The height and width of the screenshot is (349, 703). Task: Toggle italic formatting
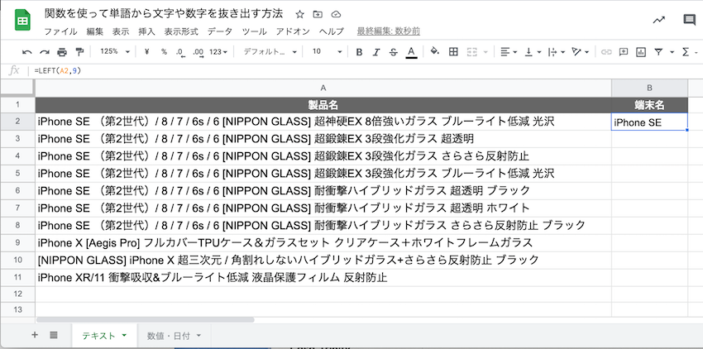click(376, 51)
